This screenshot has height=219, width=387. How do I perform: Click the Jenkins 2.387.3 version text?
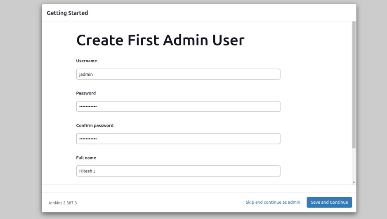tap(62, 203)
